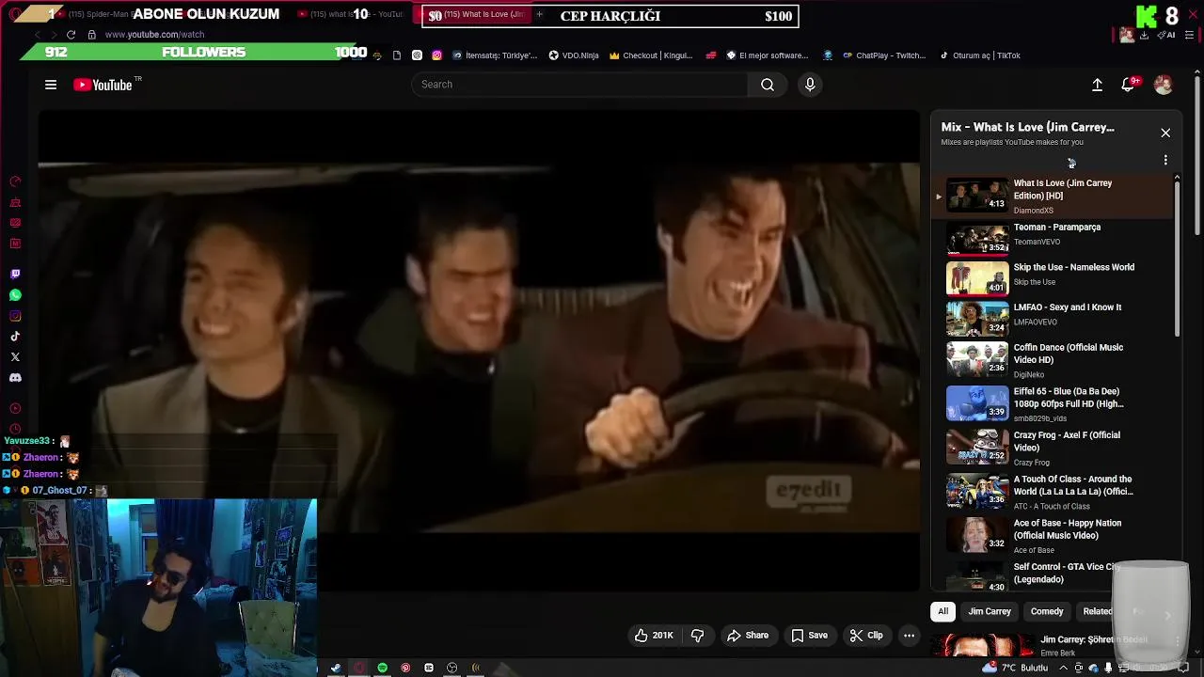Image resolution: width=1204 pixels, height=677 pixels.
Task: Open the YouTube hamburger guide menu
Action: [x=51, y=85]
